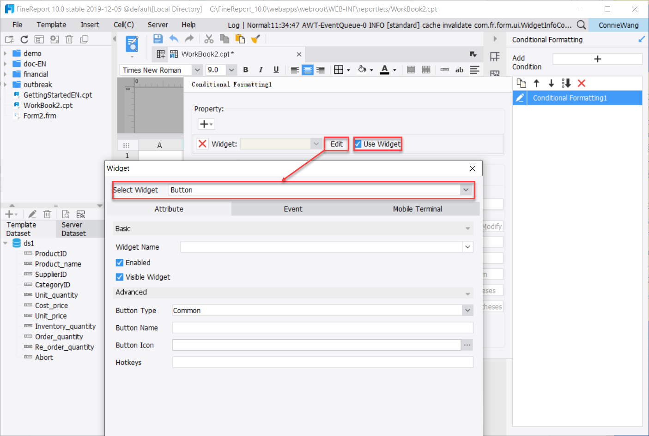Screen dimensions: 649x436
Task: Click the Cut scissors icon
Action: point(208,39)
